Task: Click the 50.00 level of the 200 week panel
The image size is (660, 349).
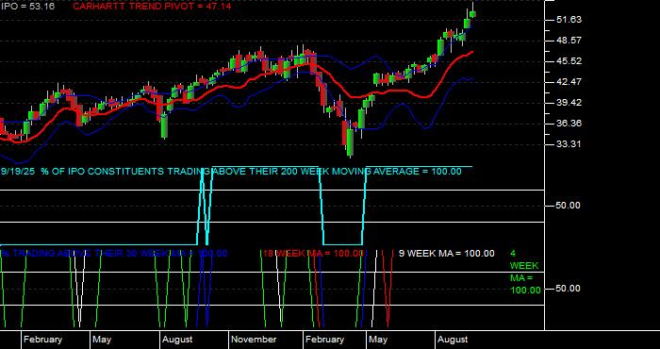Action: [569, 206]
